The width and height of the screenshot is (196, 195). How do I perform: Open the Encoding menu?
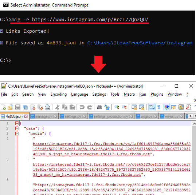(x=59, y=94)
